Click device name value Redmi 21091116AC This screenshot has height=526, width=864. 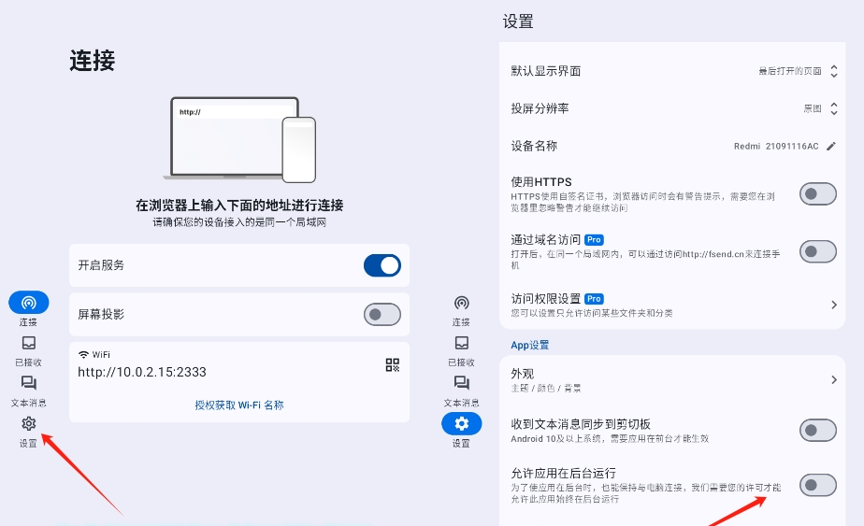click(776, 146)
